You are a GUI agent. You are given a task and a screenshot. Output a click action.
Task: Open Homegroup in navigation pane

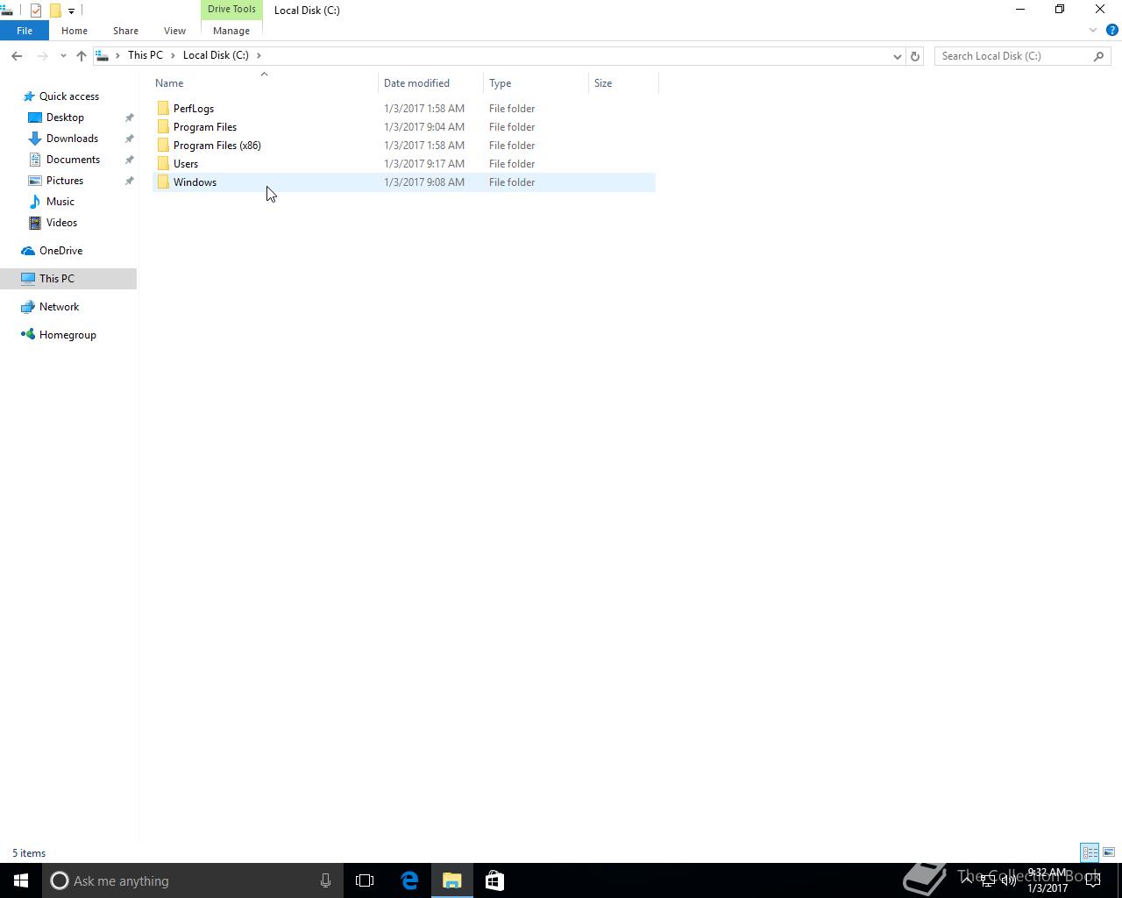click(67, 335)
